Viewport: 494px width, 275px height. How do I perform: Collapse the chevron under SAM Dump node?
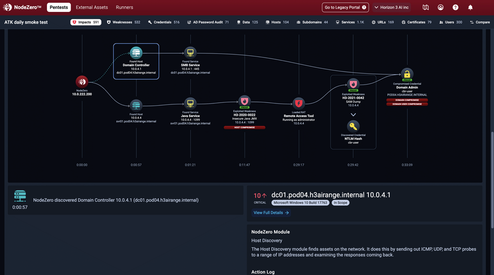click(x=353, y=114)
